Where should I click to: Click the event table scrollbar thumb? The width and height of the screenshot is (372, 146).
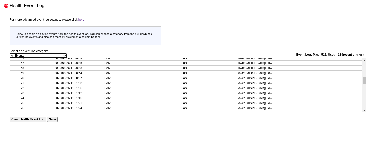click(364, 80)
